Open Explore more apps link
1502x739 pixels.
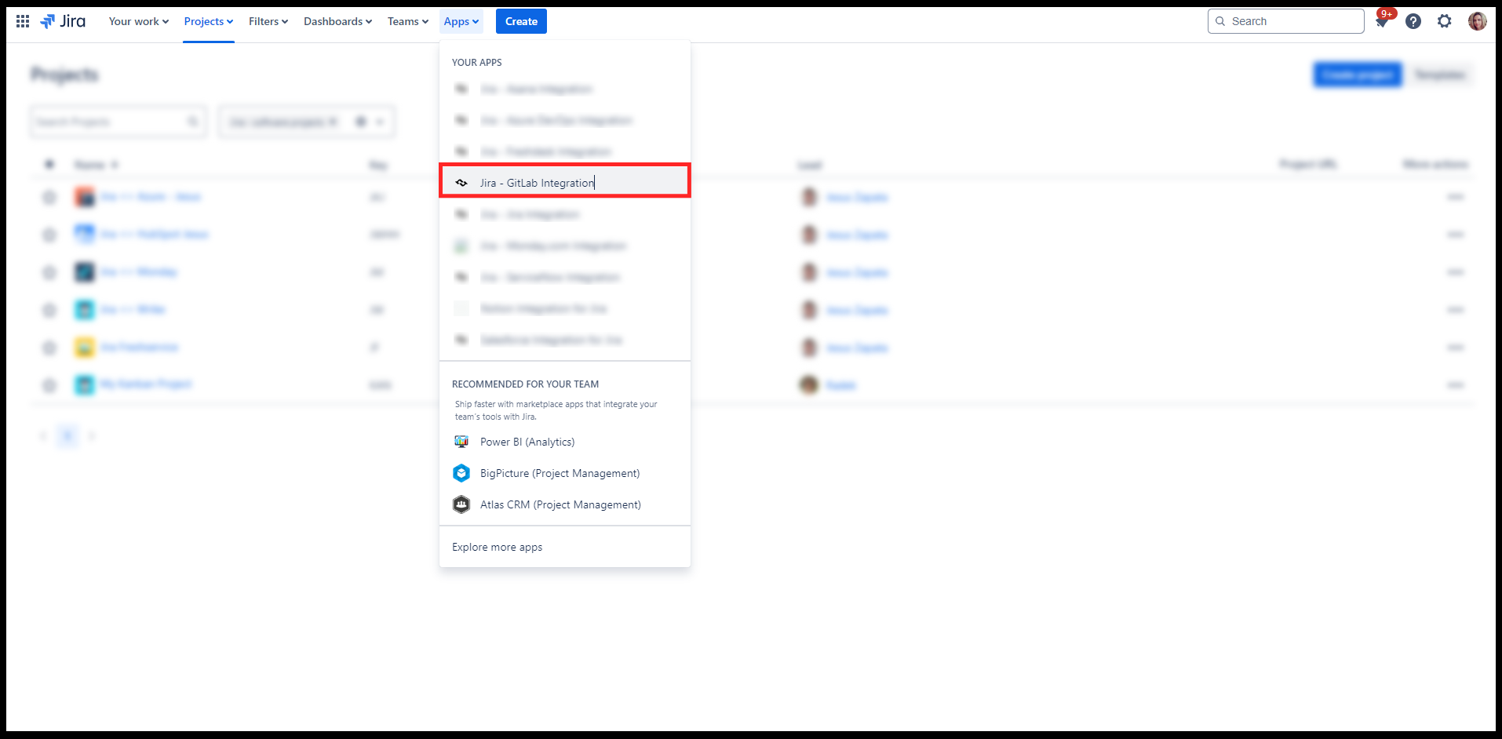(497, 547)
